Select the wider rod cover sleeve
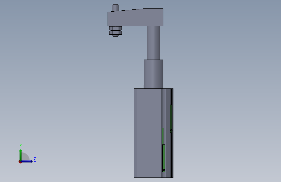The width and height of the screenshot is (281, 182). [153, 72]
